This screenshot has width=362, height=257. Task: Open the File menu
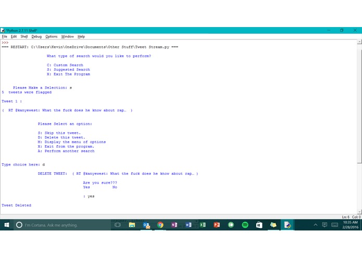(x=5, y=36)
